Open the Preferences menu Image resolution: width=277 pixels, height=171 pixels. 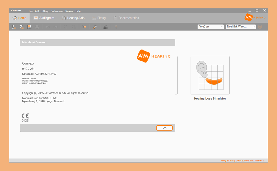pos(57,11)
